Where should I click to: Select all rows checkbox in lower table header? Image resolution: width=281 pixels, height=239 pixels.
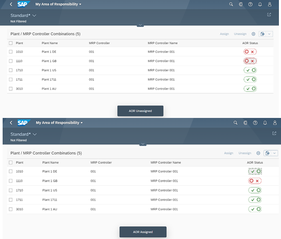coord(11,162)
